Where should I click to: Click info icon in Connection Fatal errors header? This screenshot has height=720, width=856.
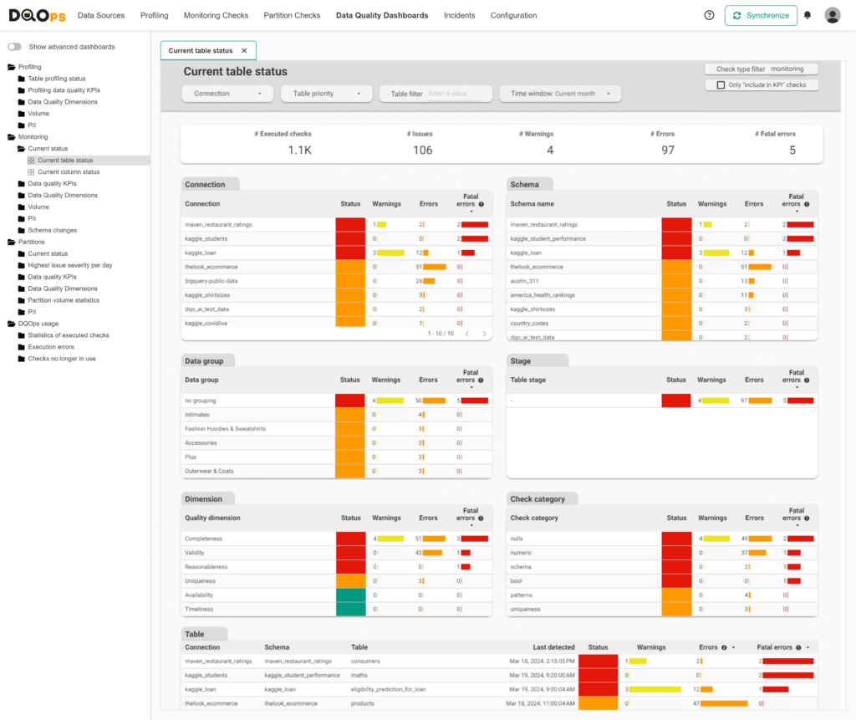tap(481, 204)
